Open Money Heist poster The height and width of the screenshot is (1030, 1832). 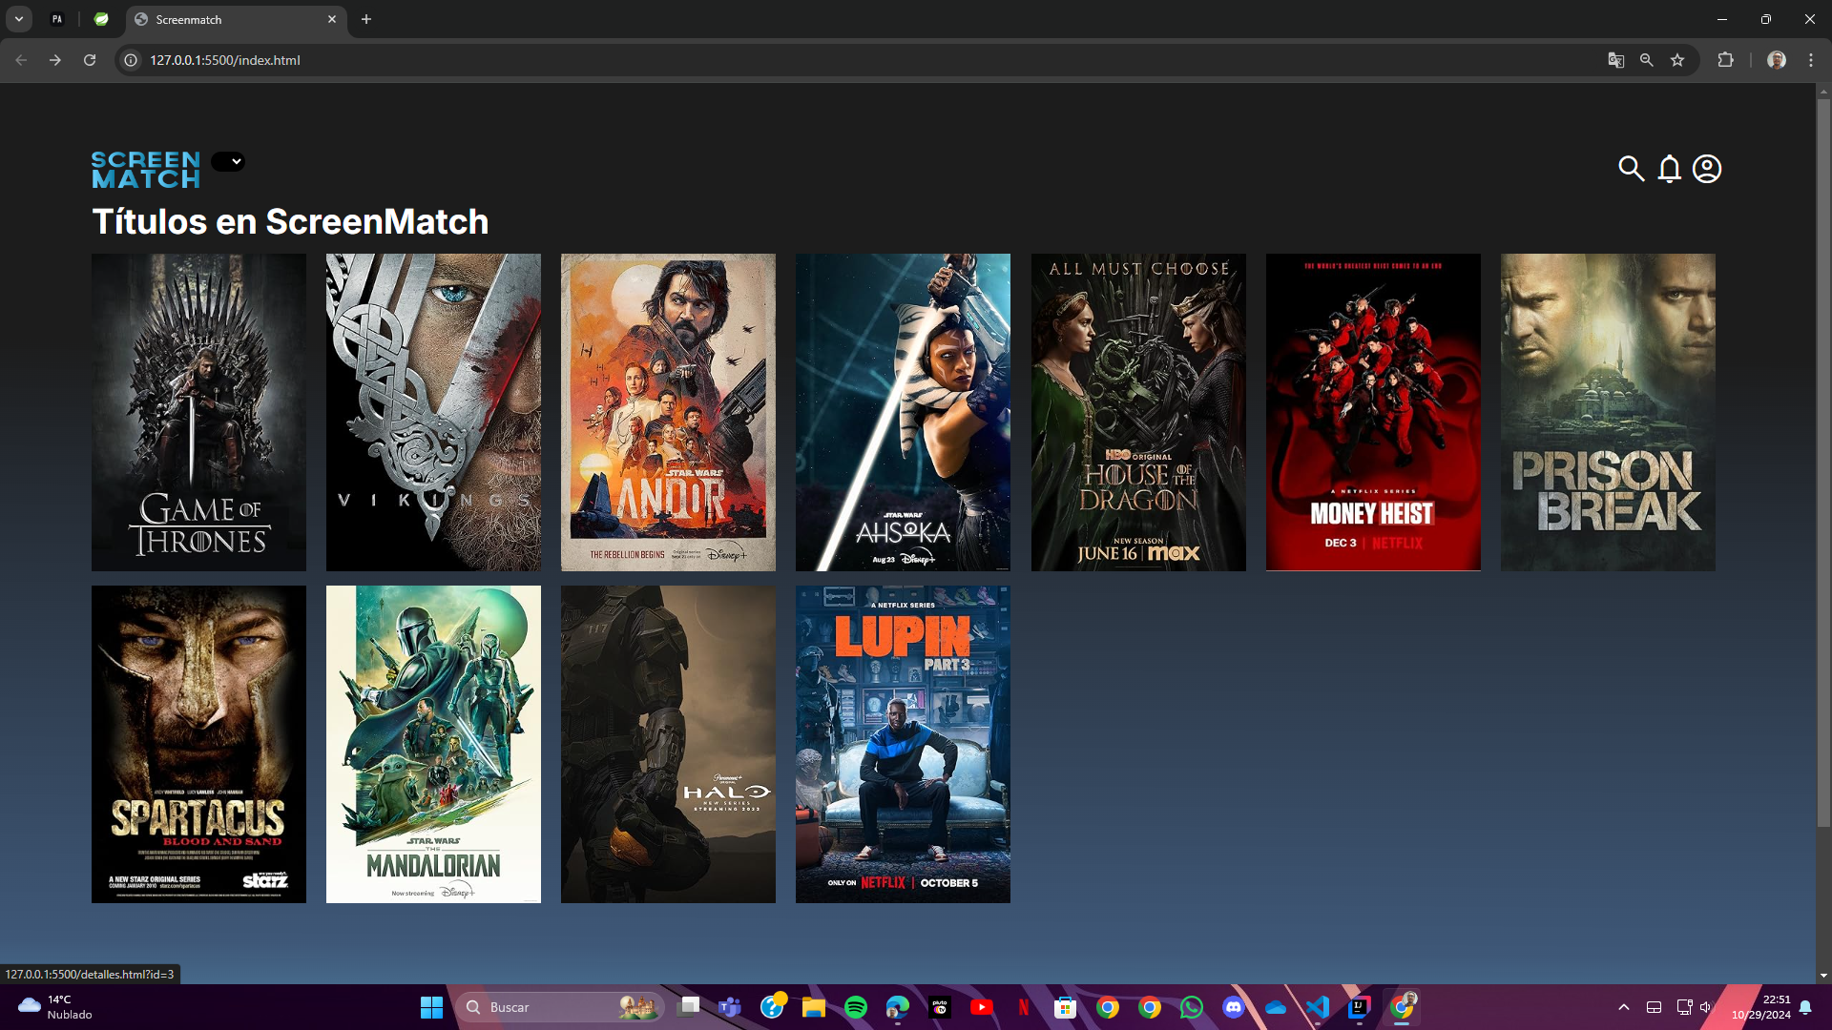pyautogui.click(x=1373, y=412)
